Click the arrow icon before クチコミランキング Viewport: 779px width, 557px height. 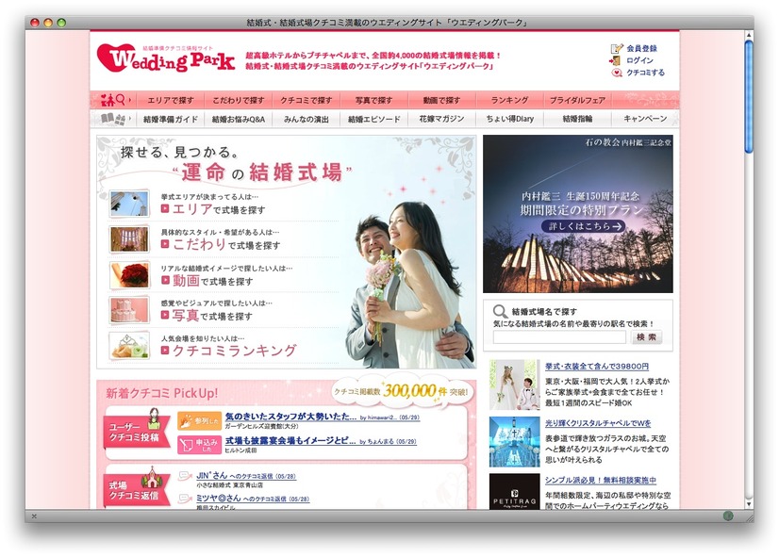point(165,351)
